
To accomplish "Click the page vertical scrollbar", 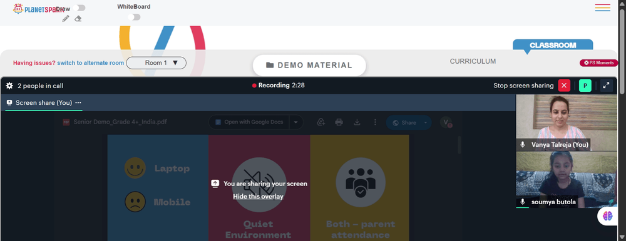I will (622, 52).
